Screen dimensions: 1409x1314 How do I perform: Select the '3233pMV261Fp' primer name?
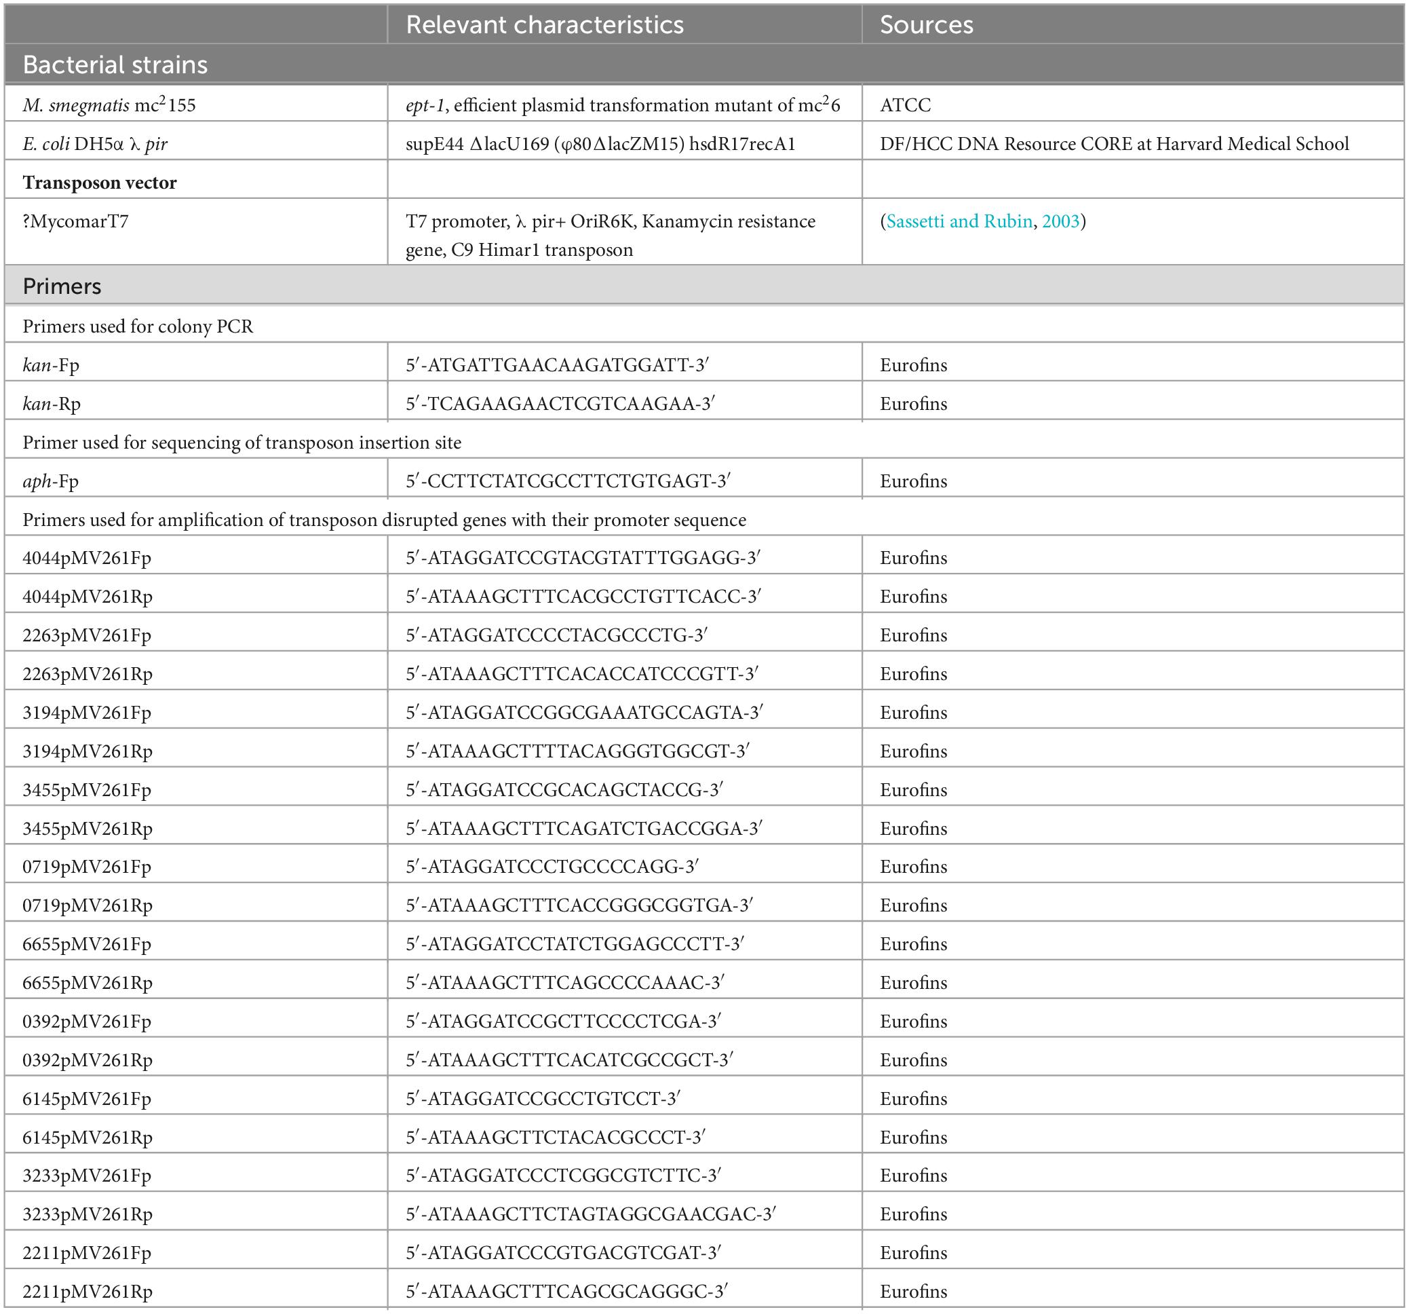coord(86,1176)
